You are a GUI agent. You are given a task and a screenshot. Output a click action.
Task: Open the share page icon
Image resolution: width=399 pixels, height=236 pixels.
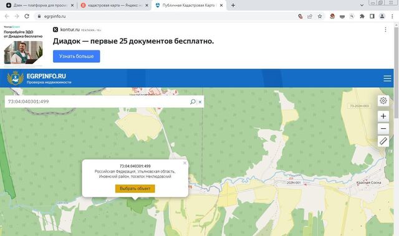pyautogui.click(x=310, y=16)
